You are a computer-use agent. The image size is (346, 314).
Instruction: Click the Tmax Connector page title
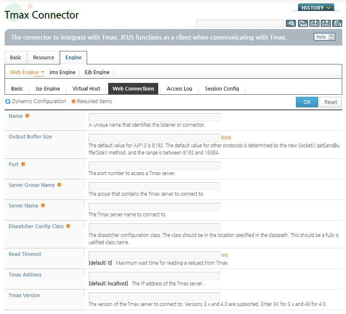coord(42,15)
